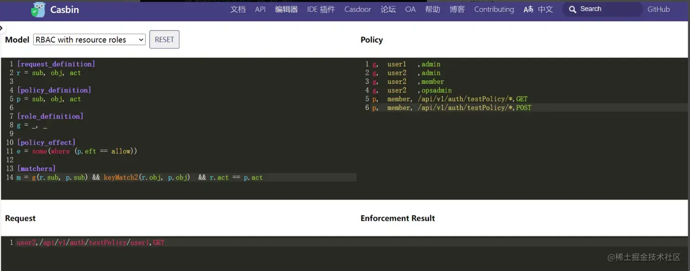Click the Model heading label
This screenshot has width=690, height=271.
coord(17,40)
